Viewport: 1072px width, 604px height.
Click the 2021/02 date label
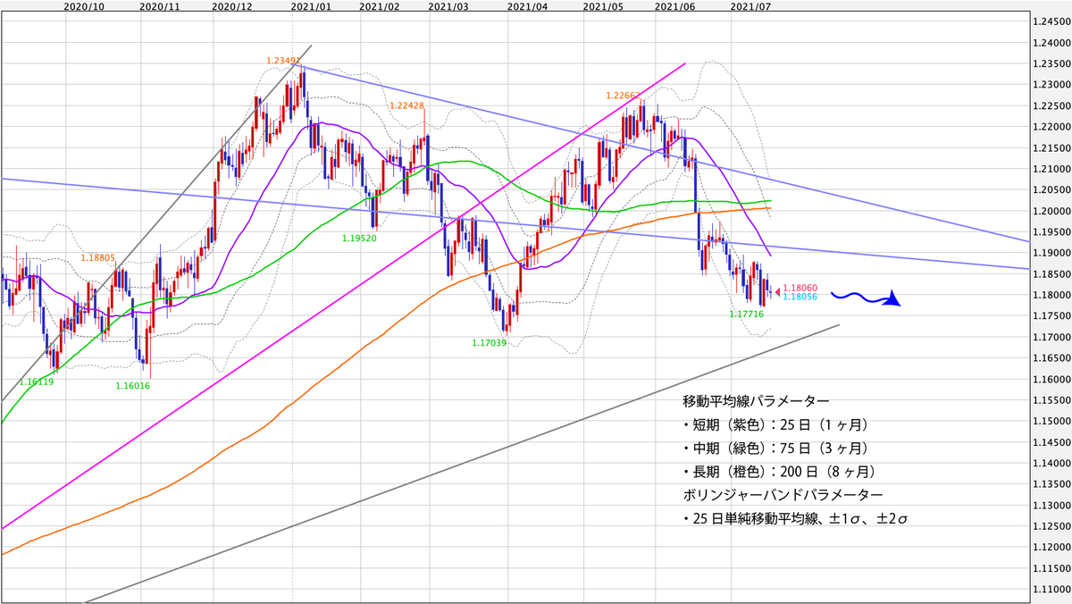380,5
